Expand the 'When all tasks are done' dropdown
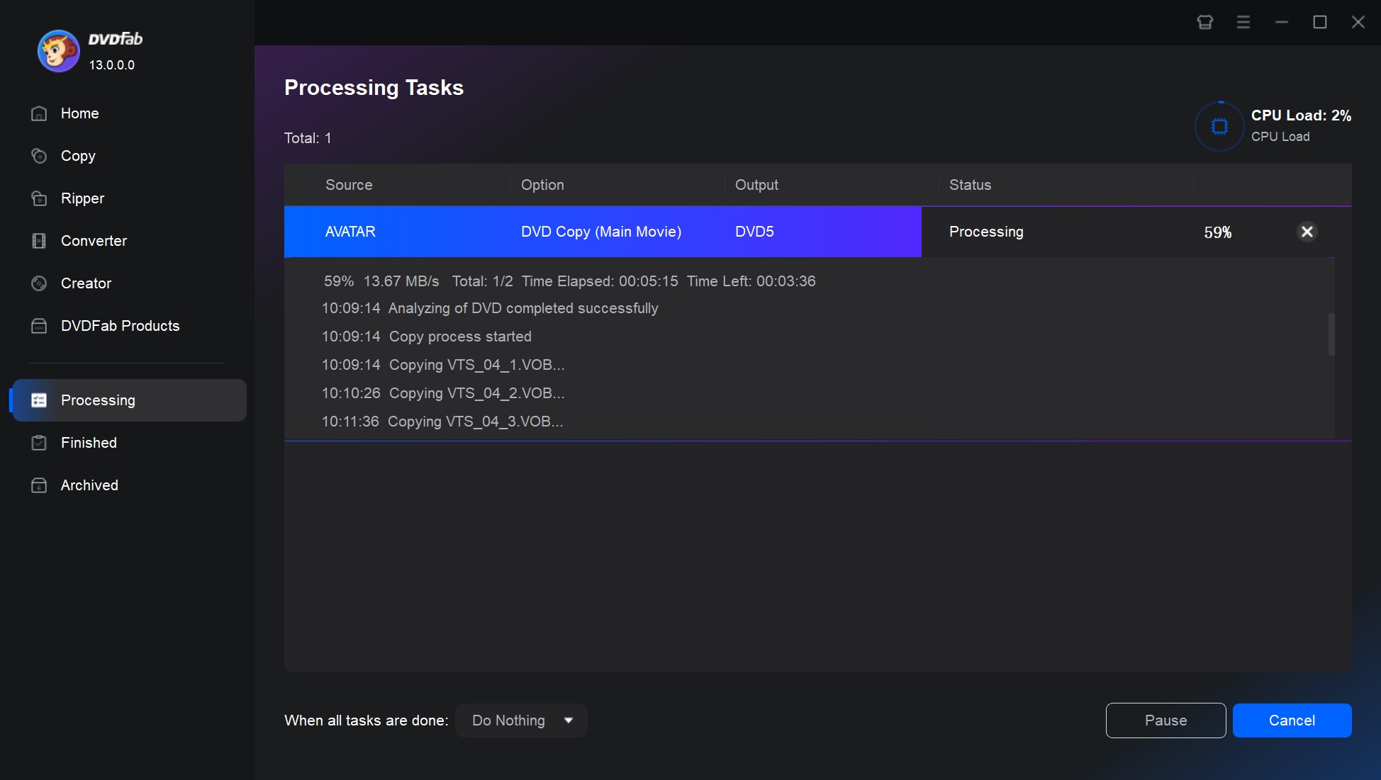This screenshot has height=780, width=1381. (x=570, y=720)
